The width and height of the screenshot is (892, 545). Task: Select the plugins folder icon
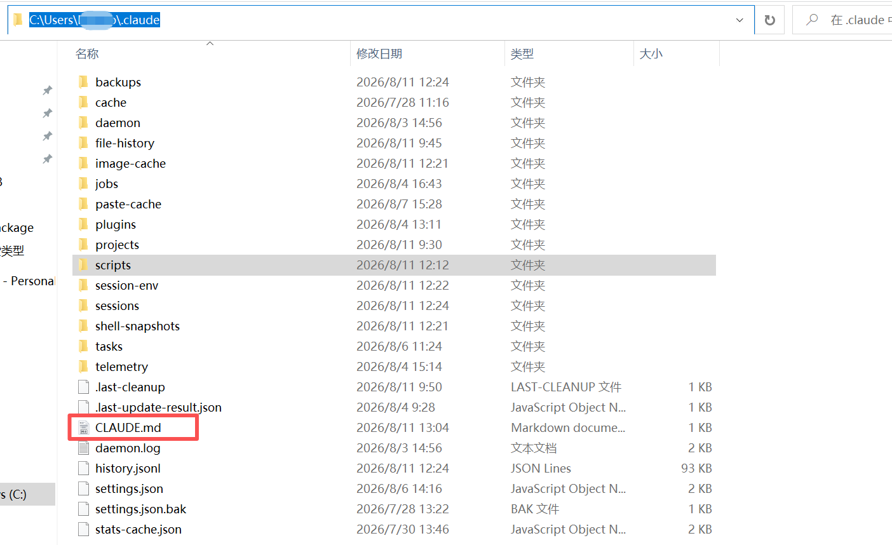click(83, 224)
